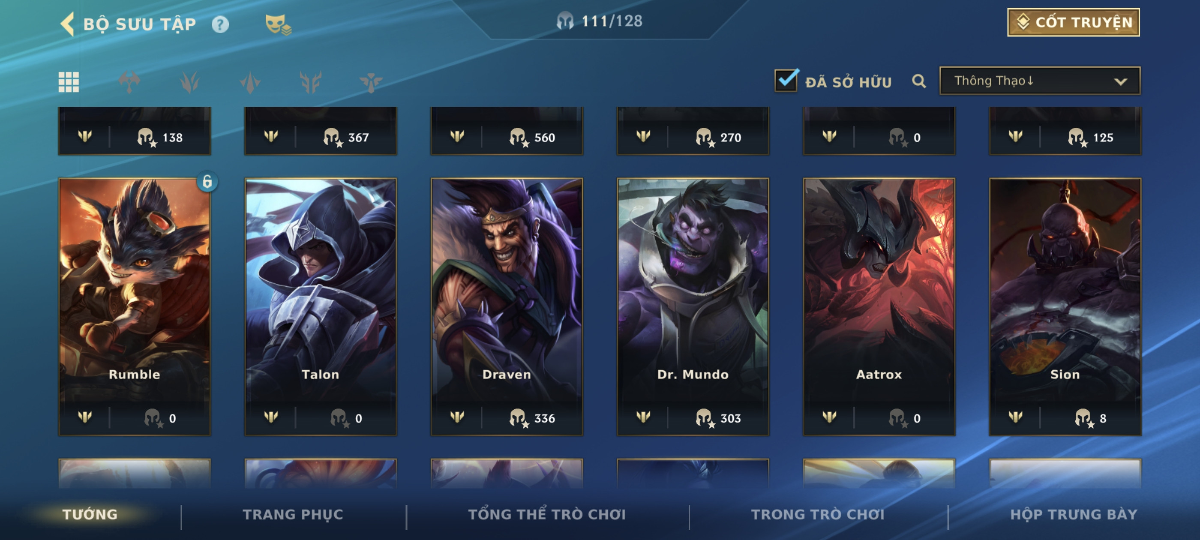The height and width of the screenshot is (540, 1200).
Task: Switch to the Trang Phục tab
Action: pos(293,514)
